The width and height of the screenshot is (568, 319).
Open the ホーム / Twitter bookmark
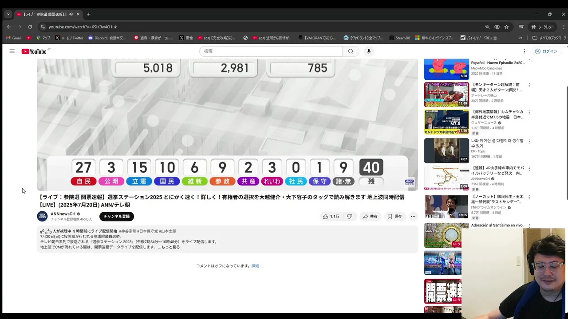pyautogui.click(x=69, y=38)
